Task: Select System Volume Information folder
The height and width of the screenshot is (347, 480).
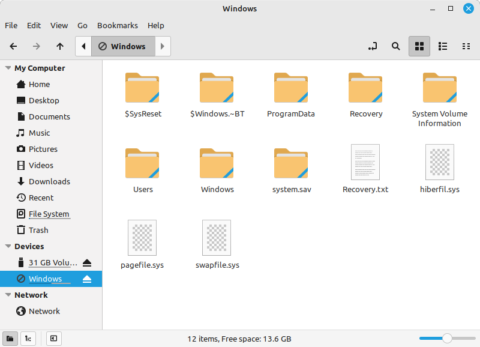Action: (440, 100)
